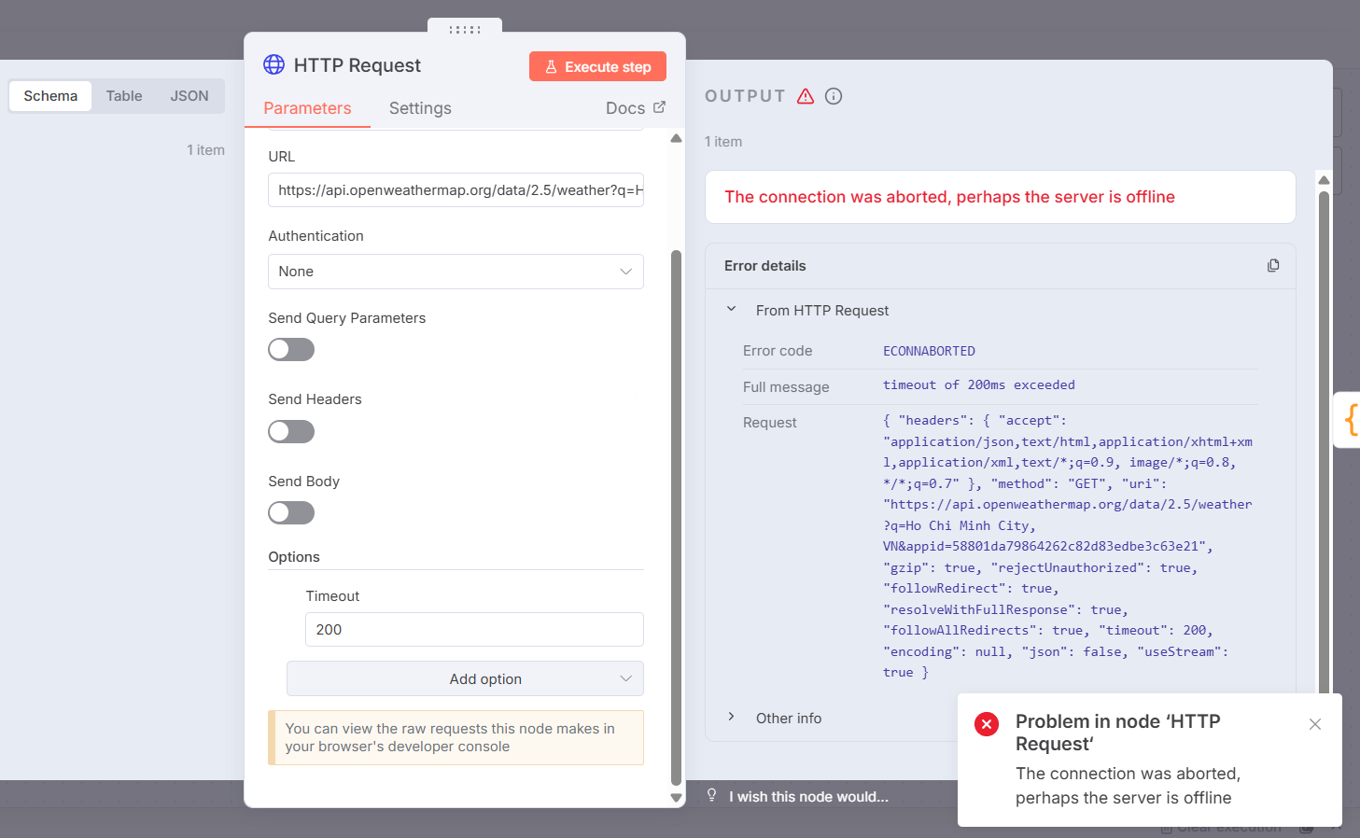Enable the Send Headers switch
Screen dimensions: 1360x838
pyautogui.click(x=291, y=432)
